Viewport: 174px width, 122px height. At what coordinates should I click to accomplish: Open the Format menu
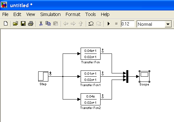tap(73, 14)
